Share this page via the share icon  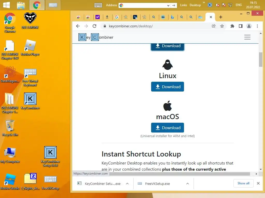click(x=214, y=26)
